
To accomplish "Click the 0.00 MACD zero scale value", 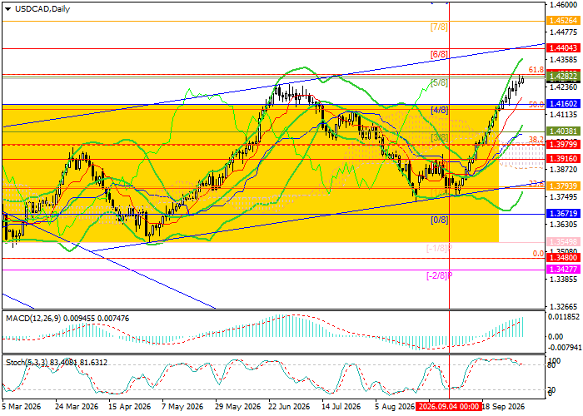I will pos(556,336).
